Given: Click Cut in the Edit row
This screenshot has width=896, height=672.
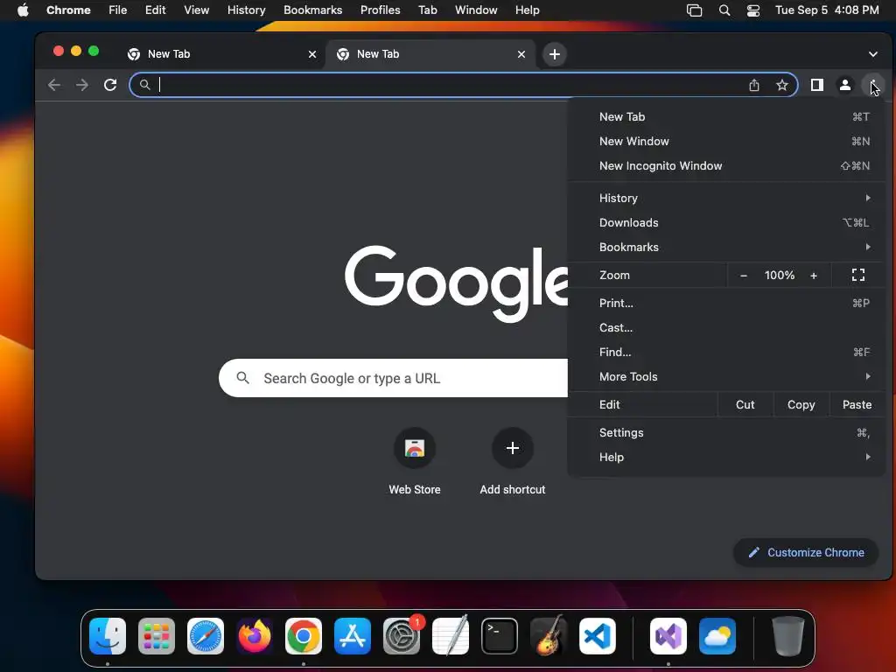Looking at the screenshot, I should click(x=745, y=404).
